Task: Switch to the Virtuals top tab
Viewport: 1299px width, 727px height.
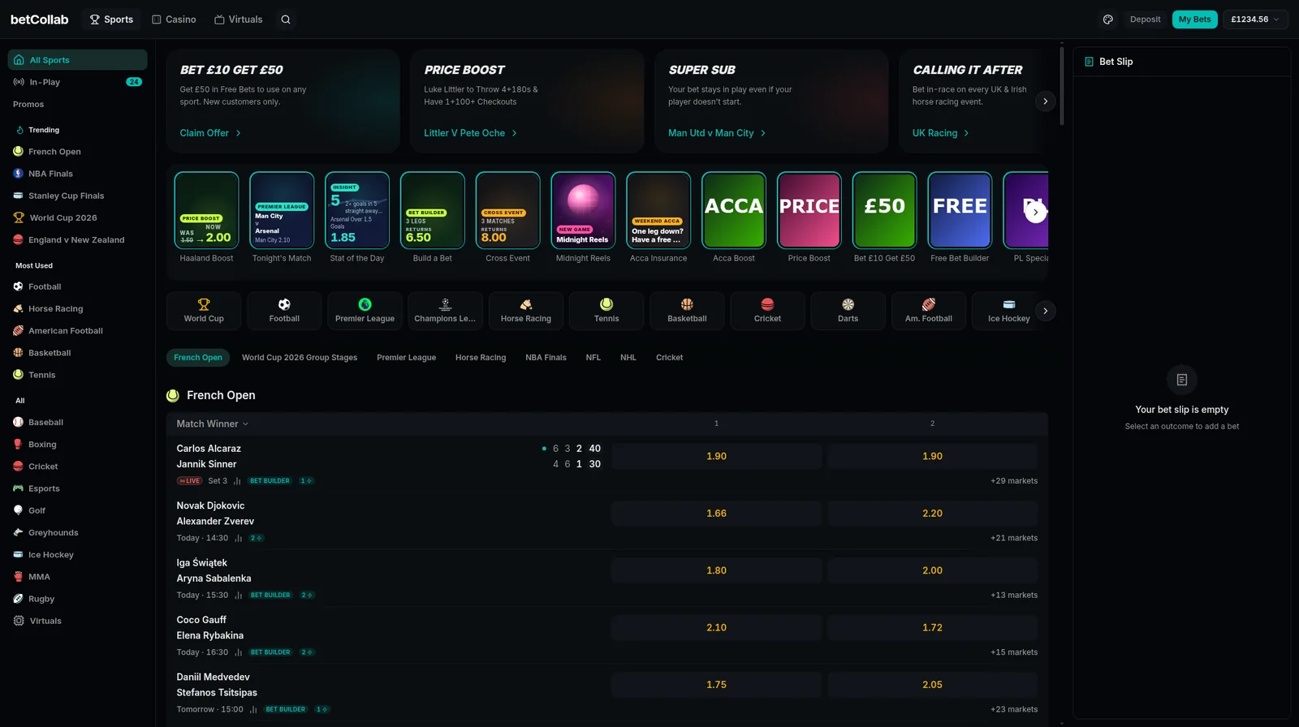Action: (x=239, y=19)
